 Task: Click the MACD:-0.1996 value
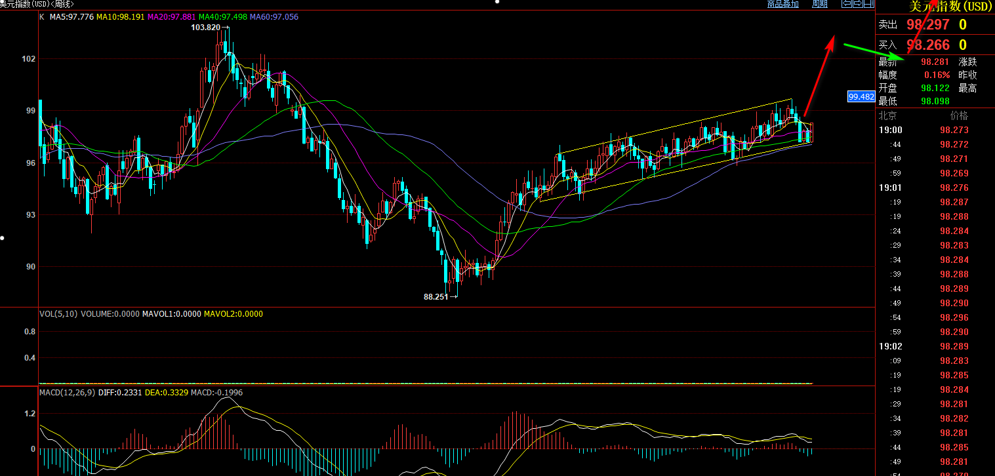coord(217,392)
